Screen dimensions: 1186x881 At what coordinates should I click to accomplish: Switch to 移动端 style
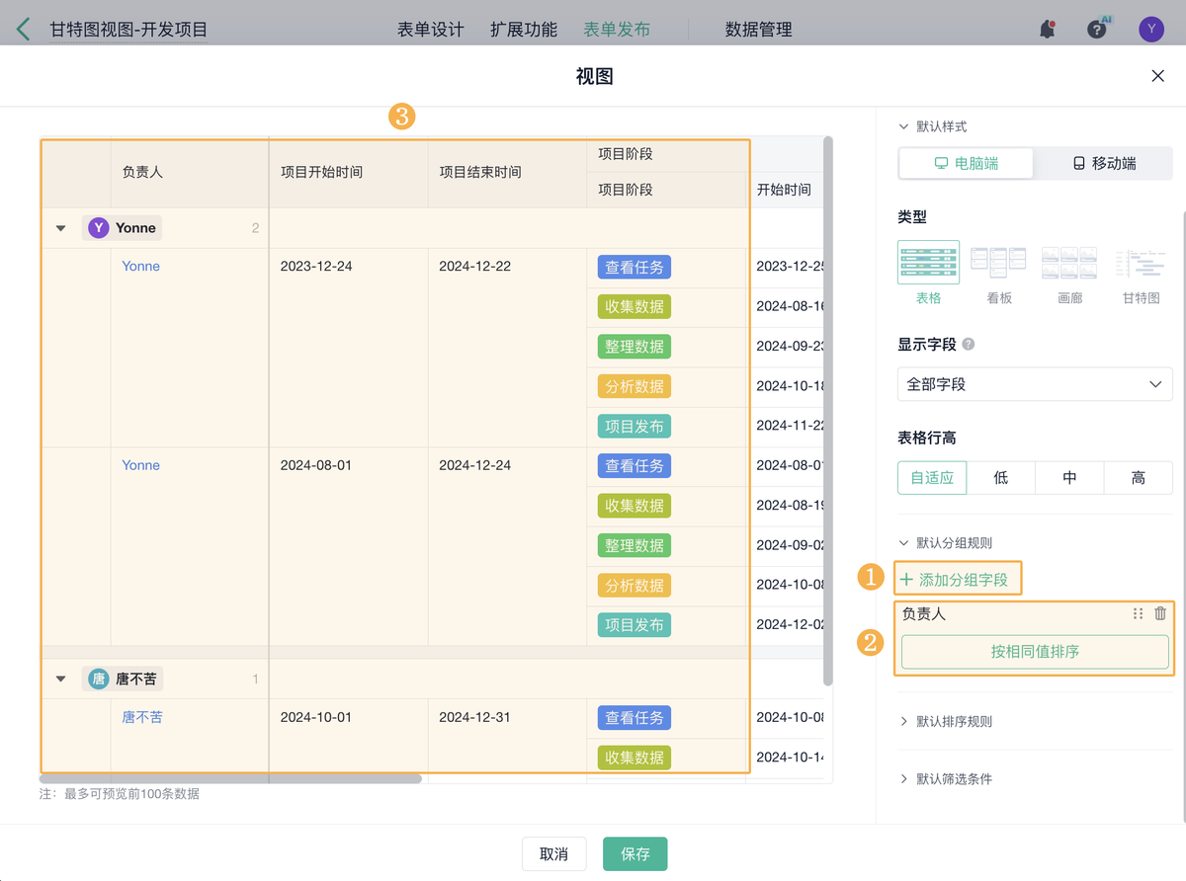(x=1104, y=163)
